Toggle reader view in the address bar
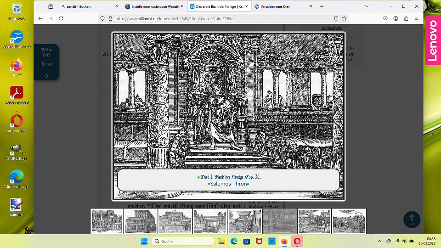The image size is (441, 248). point(336,18)
